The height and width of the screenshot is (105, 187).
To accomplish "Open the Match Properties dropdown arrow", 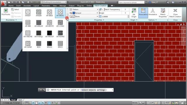I will 167,16.
